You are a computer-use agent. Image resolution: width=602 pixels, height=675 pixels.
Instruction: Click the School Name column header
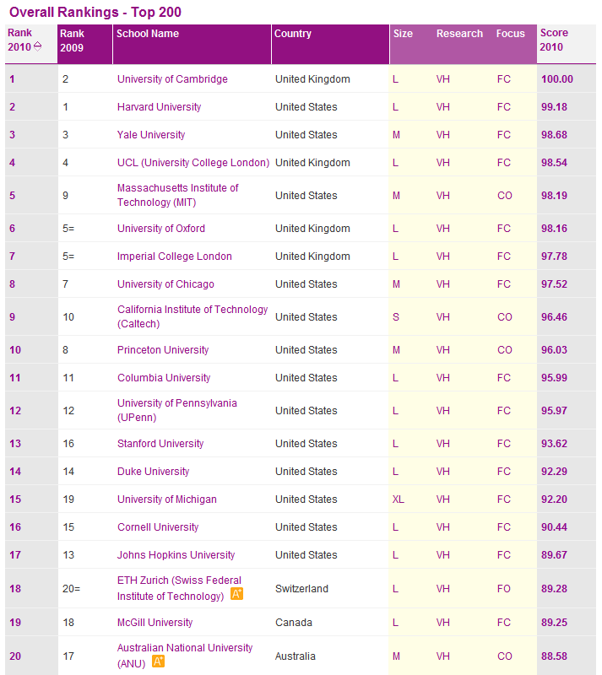[x=192, y=45]
